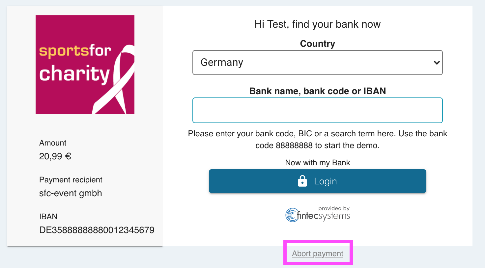Click the IBAN number DE35888888880012345679

pos(97,230)
